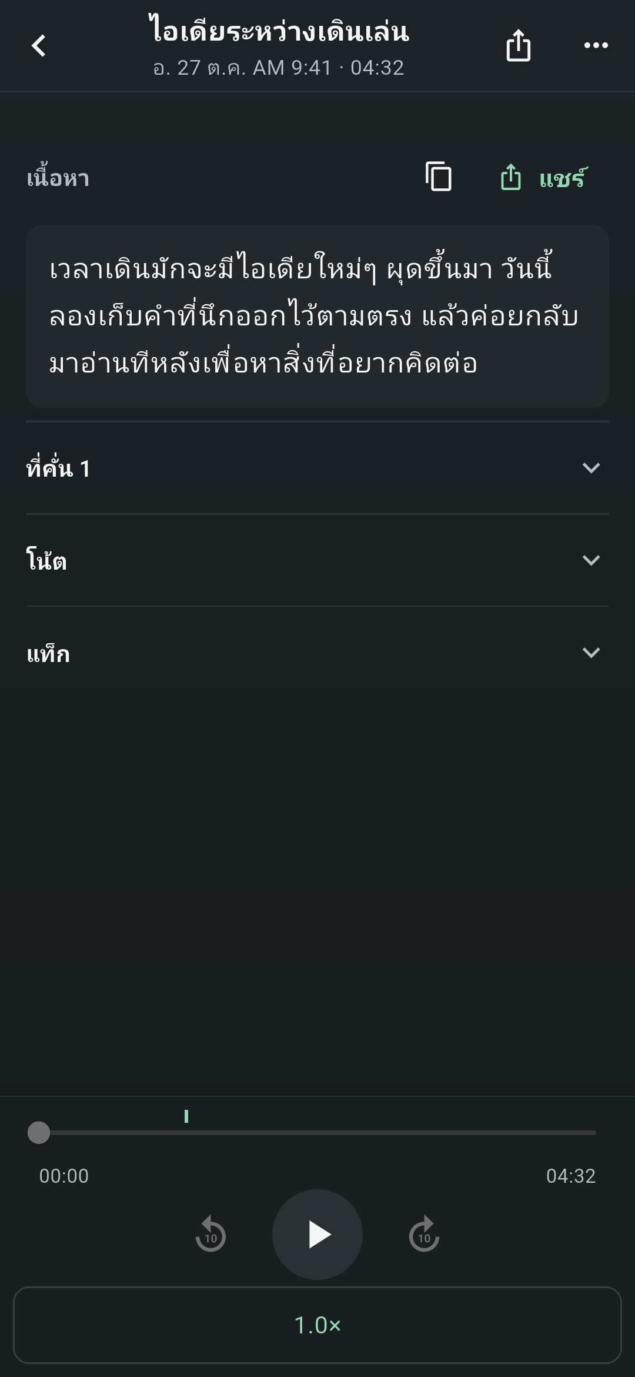This screenshot has height=1377, width=635.
Task: Copy the content text using copy icon
Action: click(x=439, y=177)
